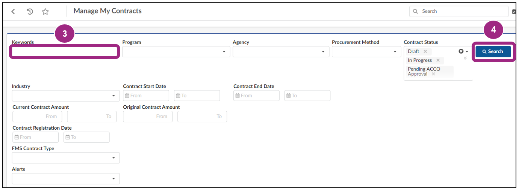Remove the In Progress status tag

[438, 60]
